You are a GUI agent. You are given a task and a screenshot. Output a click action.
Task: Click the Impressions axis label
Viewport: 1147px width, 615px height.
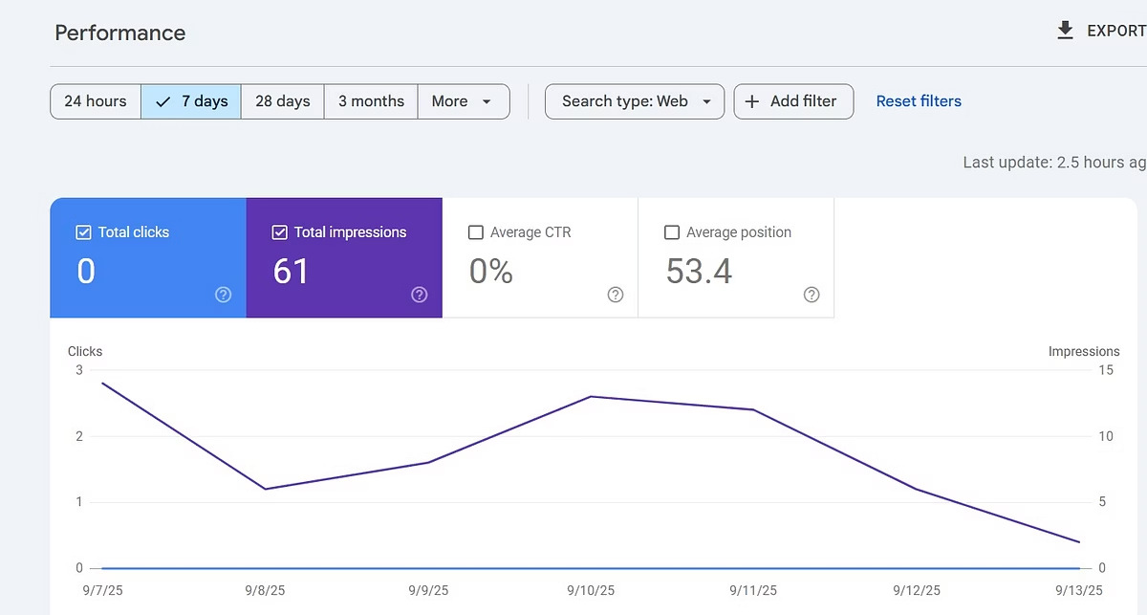coord(1084,351)
